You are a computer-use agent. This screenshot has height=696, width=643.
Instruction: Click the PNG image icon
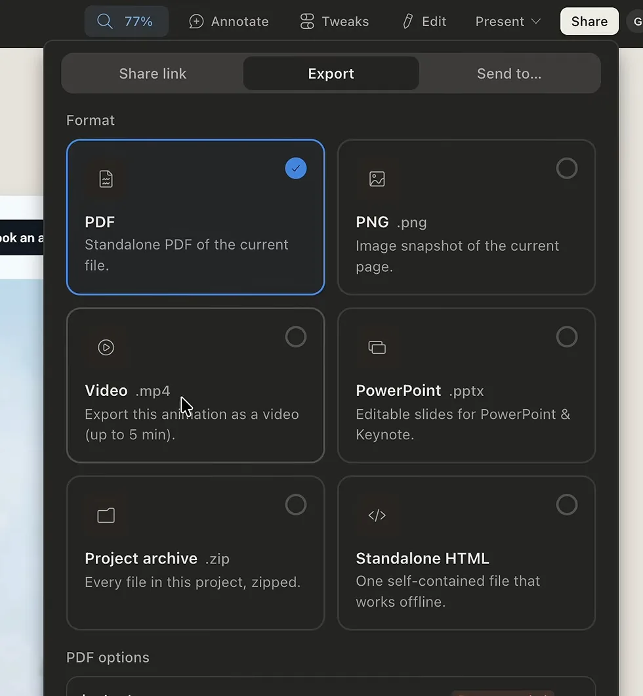point(377,179)
